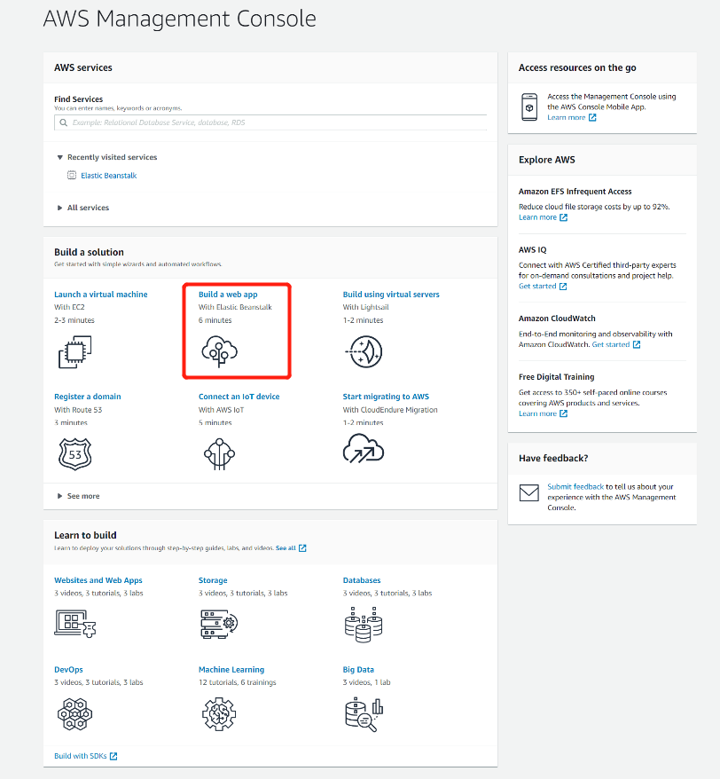
Task: Click the Big Data analytics icon
Action: coord(364,714)
